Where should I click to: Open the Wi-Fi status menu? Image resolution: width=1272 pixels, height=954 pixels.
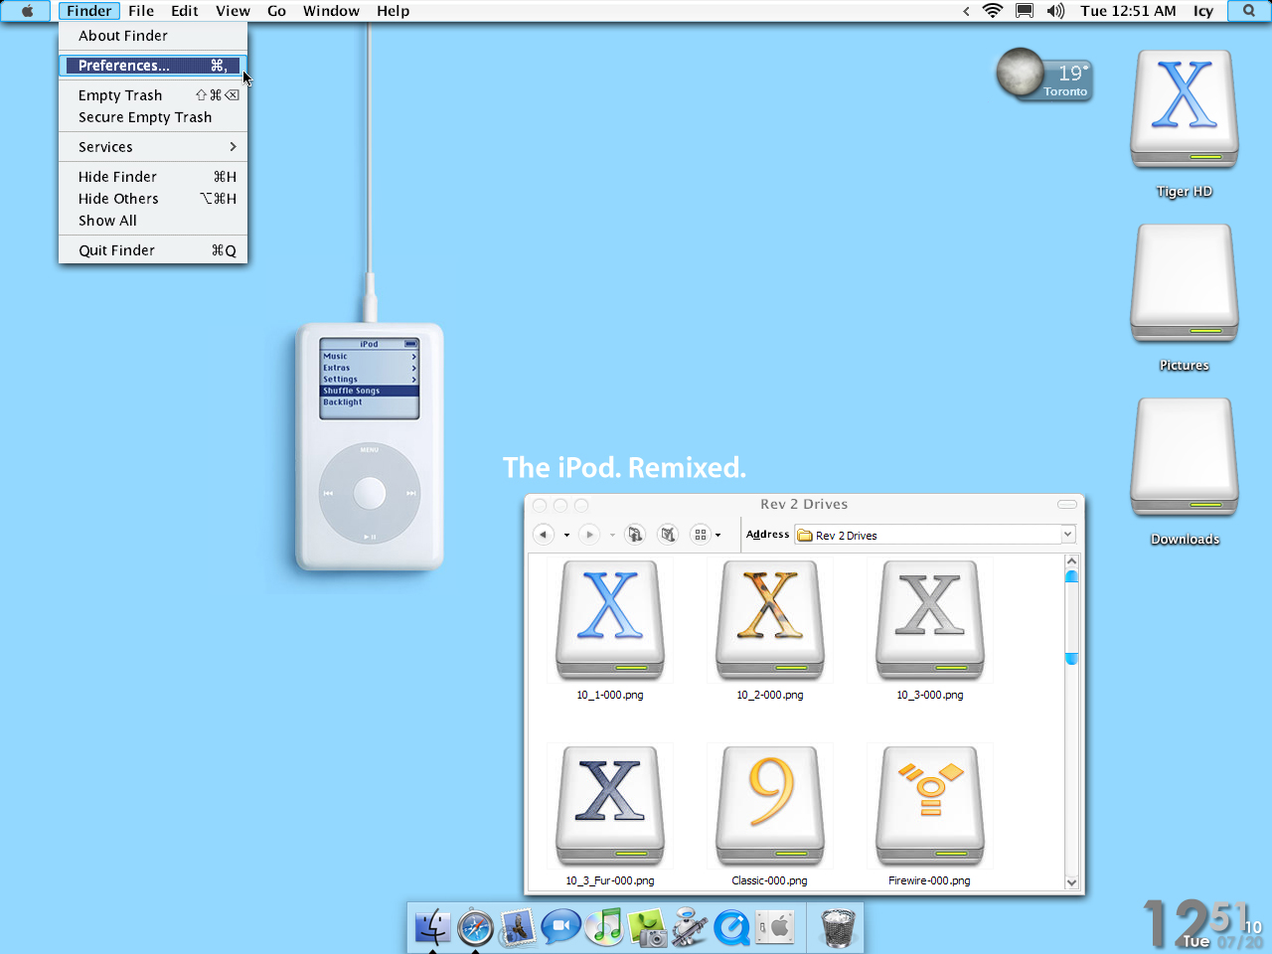[993, 11]
